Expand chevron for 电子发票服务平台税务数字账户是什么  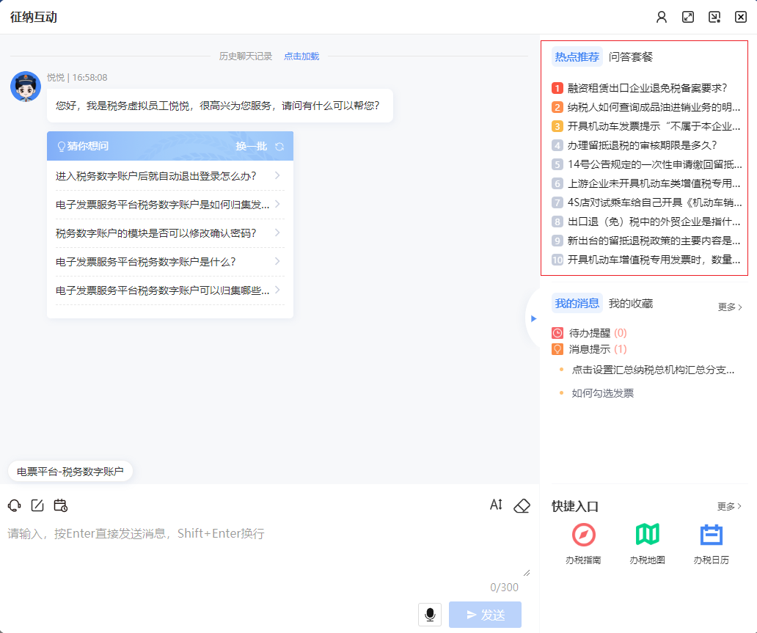[277, 261]
